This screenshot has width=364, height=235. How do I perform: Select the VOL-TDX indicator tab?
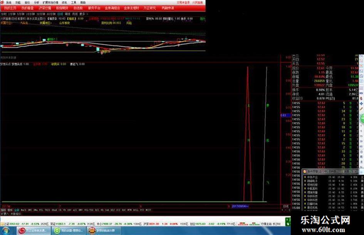(89, 210)
